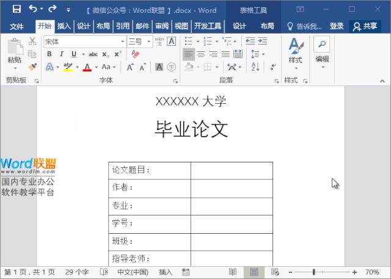Sort with the A-Z sort icon
391x279 pixels.
(x=255, y=67)
